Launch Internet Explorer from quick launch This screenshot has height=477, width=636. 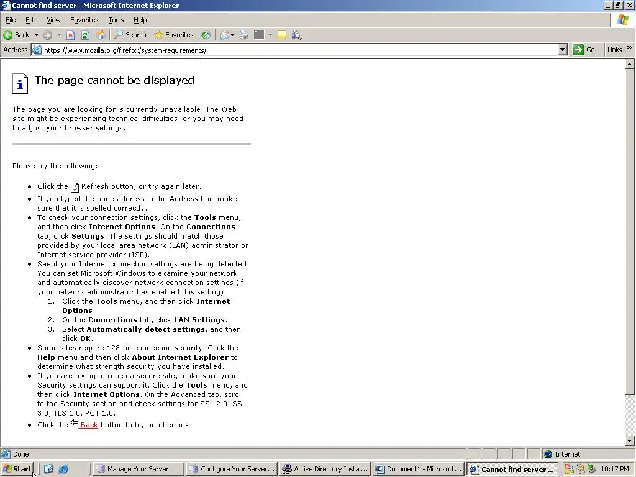(x=64, y=469)
